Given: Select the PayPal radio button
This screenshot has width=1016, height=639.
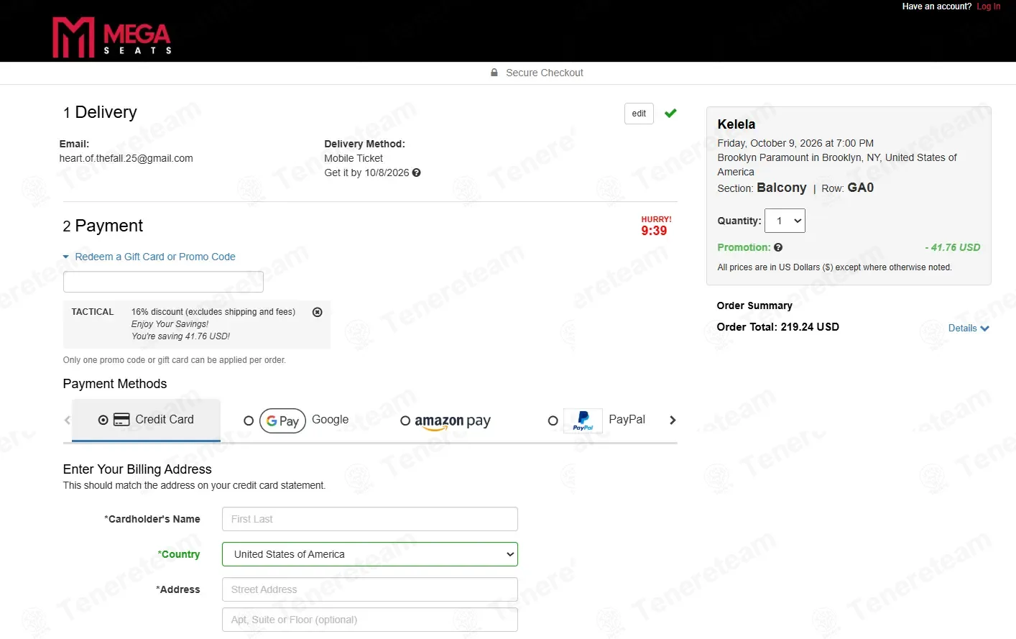Looking at the screenshot, I should (553, 420).
